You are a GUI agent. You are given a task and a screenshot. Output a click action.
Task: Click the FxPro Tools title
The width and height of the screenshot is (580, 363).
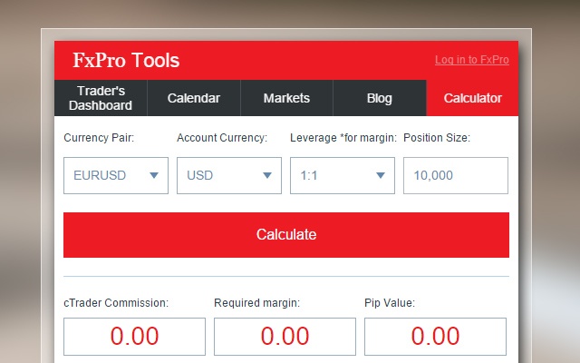tap(126, 60)
